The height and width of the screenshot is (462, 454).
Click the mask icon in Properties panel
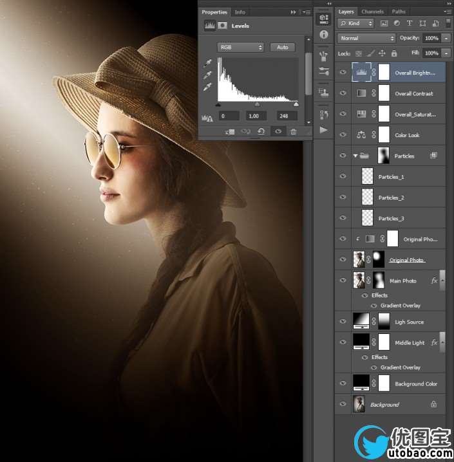[223, 26]
